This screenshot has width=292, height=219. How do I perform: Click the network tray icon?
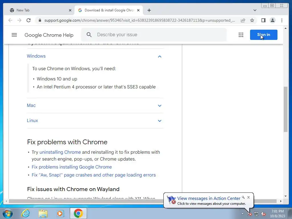(x=256, y=214)
